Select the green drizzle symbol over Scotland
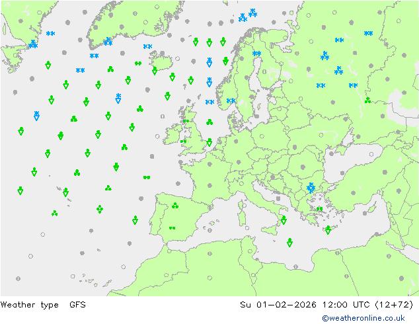This screenshot has height=324, width=419. (x=186, y=121)
